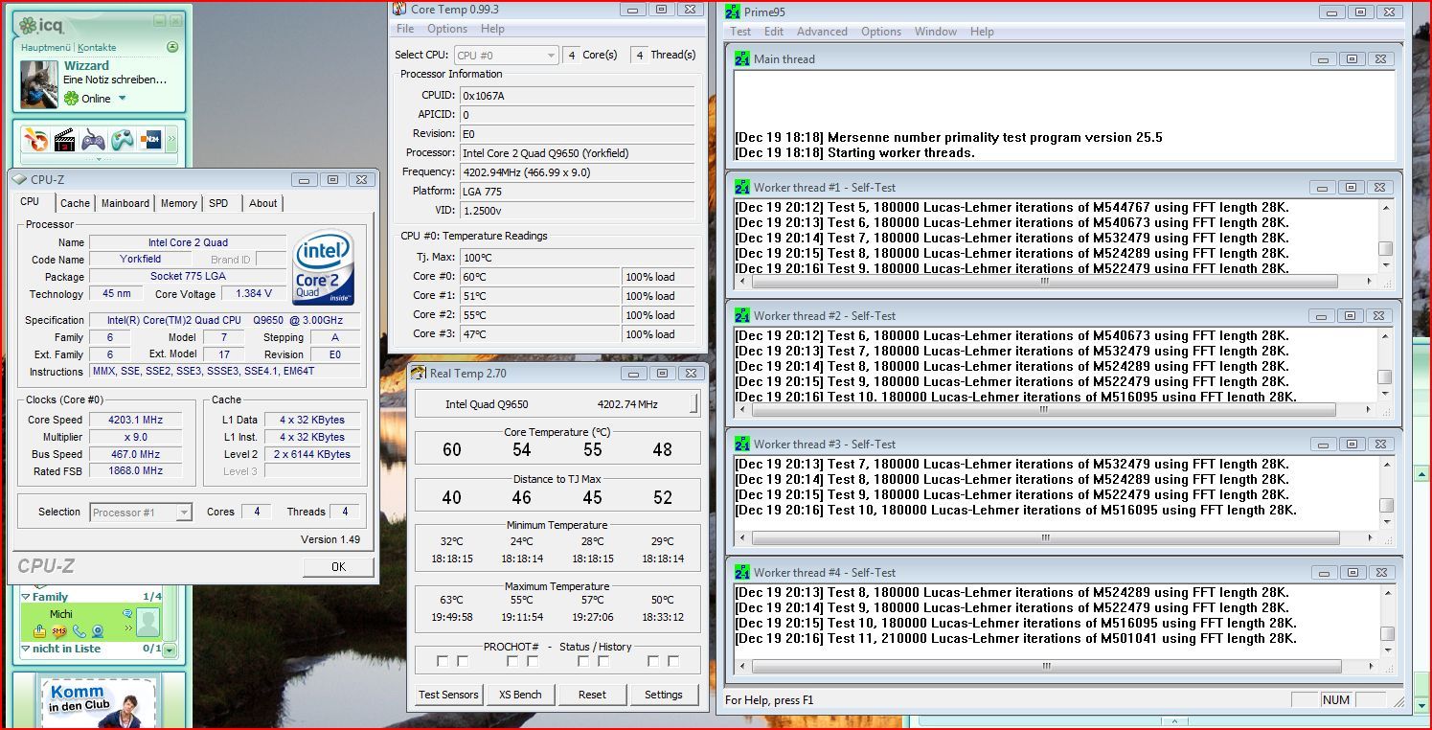Click the Real Temp title bar icon
1432x730 pixels.
tap(419, 373)
